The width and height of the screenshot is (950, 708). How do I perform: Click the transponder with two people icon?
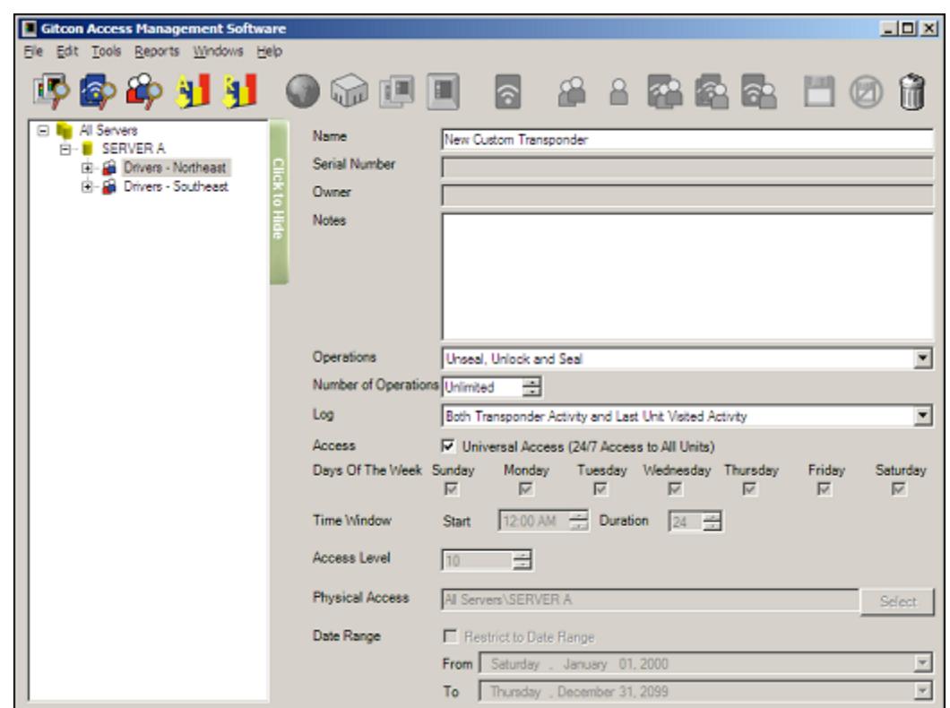[712, 92]
